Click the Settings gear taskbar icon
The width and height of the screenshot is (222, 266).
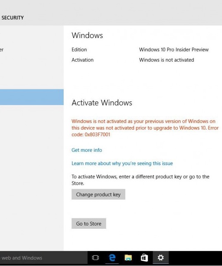pyautogui.click(x=161, y=258)
